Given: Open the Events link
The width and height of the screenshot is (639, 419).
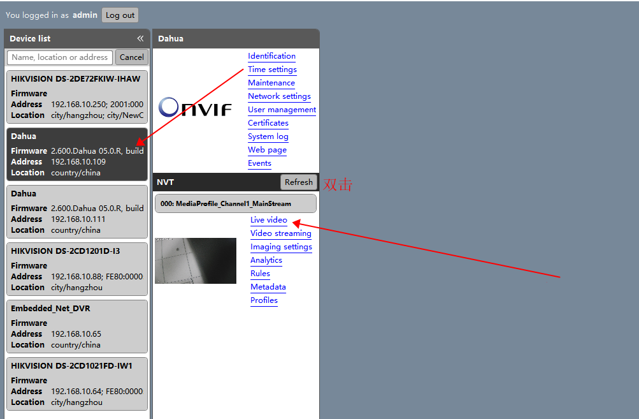Looking at the screenshot, I should [x=259, y=163].
